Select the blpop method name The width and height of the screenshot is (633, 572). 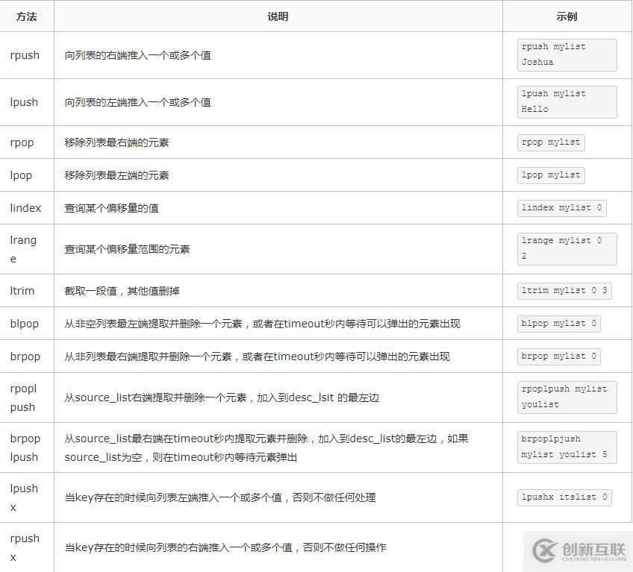click(24, 324)
